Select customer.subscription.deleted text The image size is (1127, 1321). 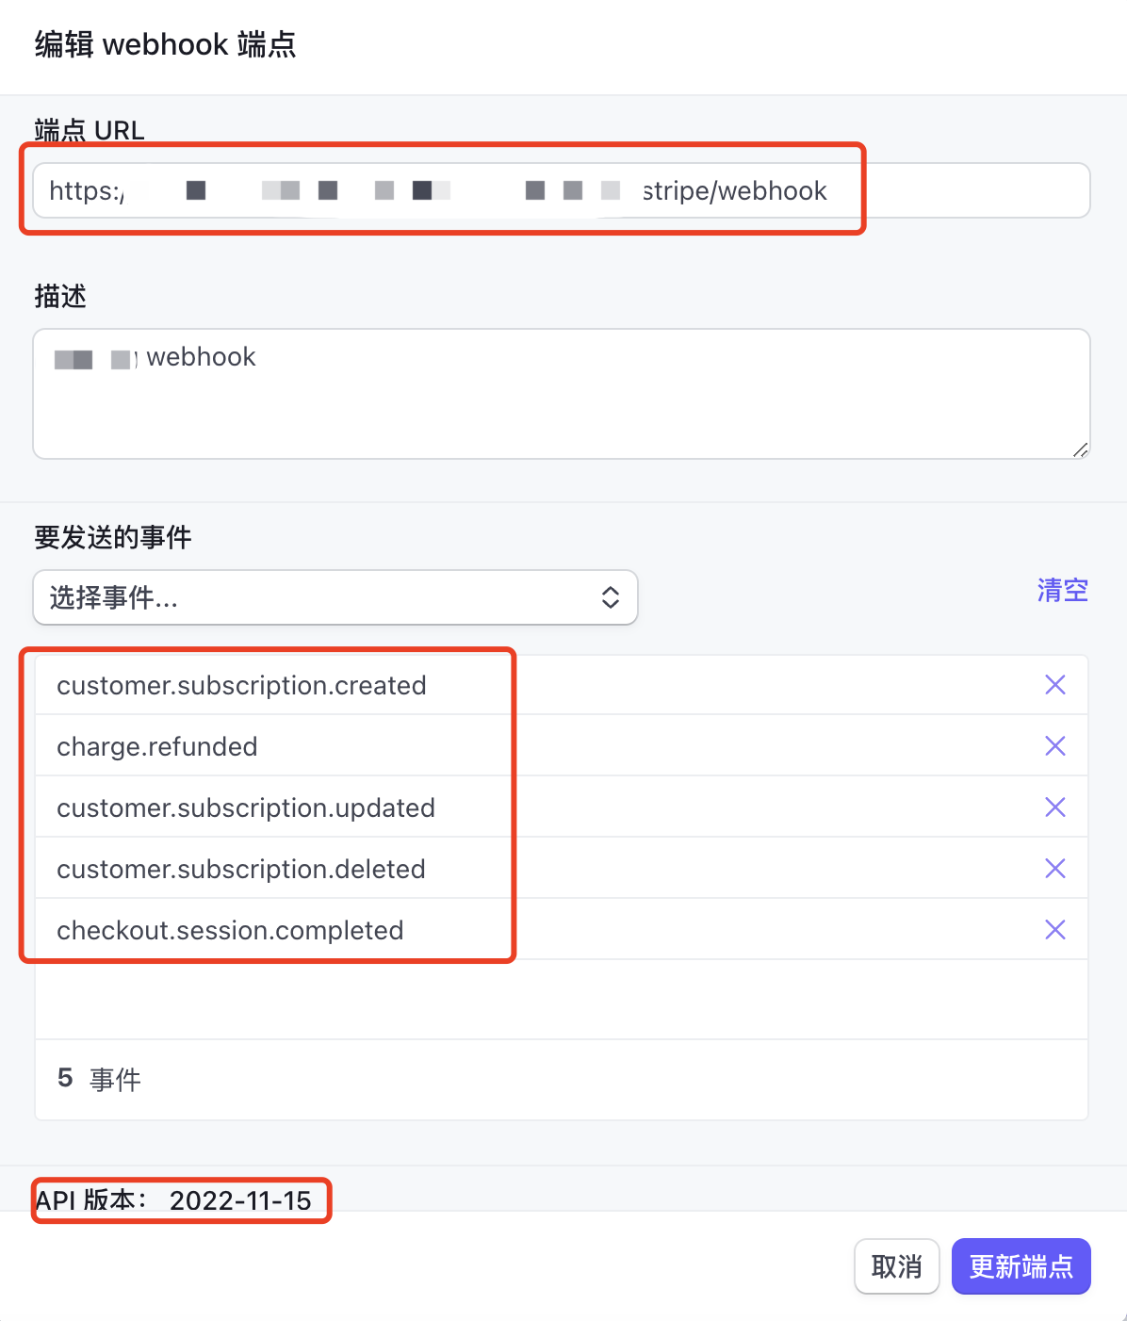(241, 869)
